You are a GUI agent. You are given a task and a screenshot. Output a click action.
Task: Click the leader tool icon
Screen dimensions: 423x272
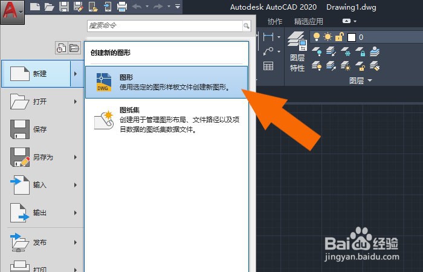268,51
